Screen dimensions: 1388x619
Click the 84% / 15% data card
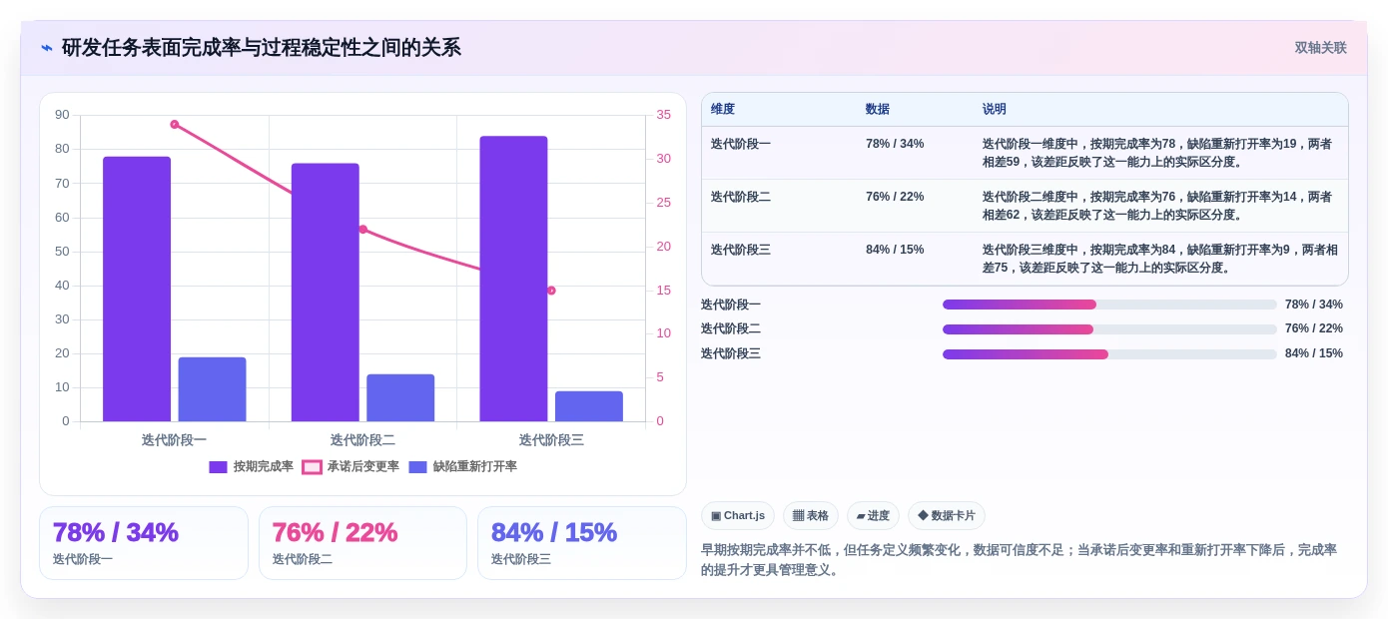(582, 543)
